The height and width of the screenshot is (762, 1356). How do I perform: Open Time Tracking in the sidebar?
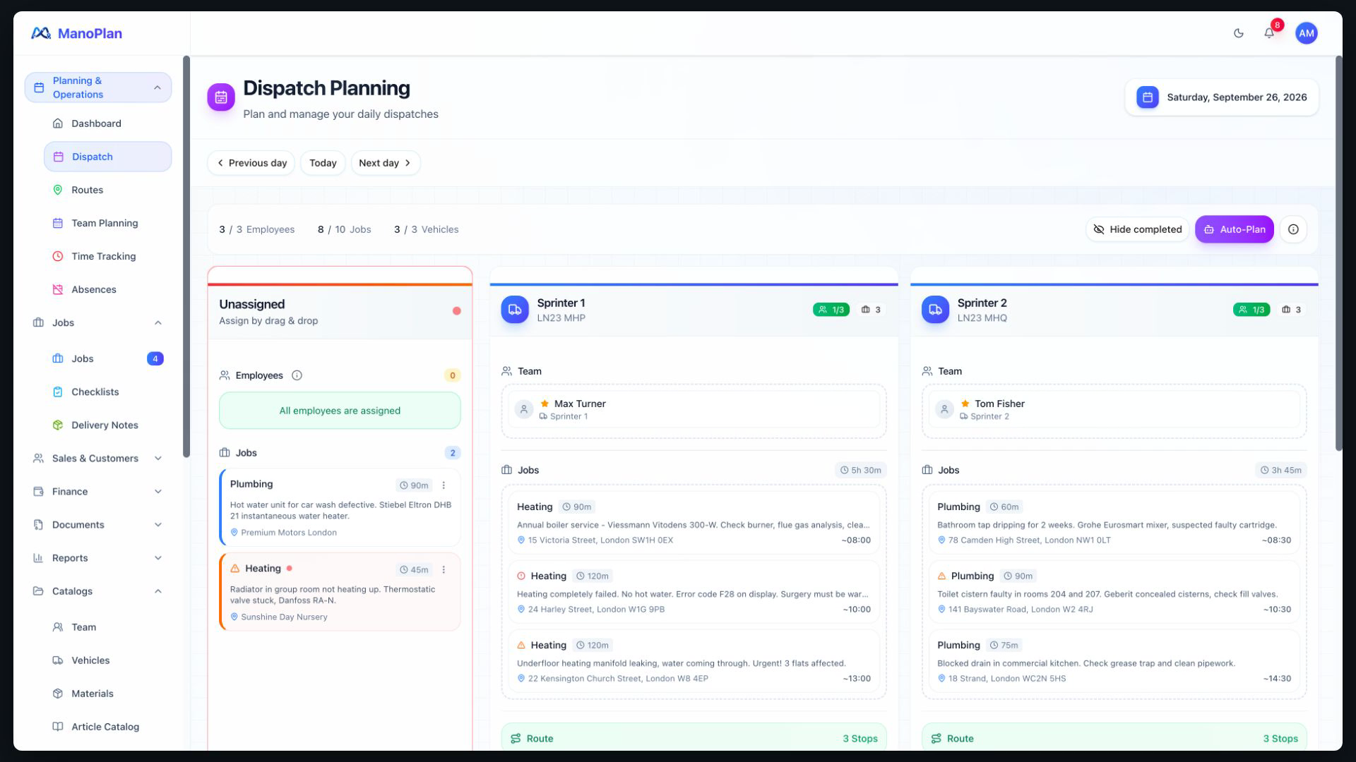(107, 256)
